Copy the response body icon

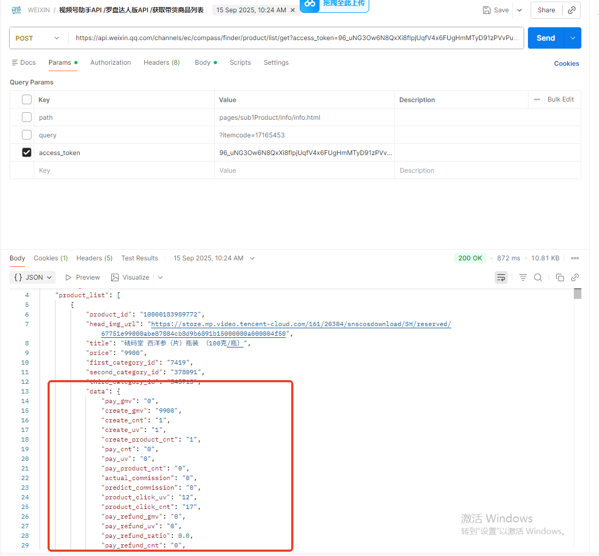click(559, 277)
